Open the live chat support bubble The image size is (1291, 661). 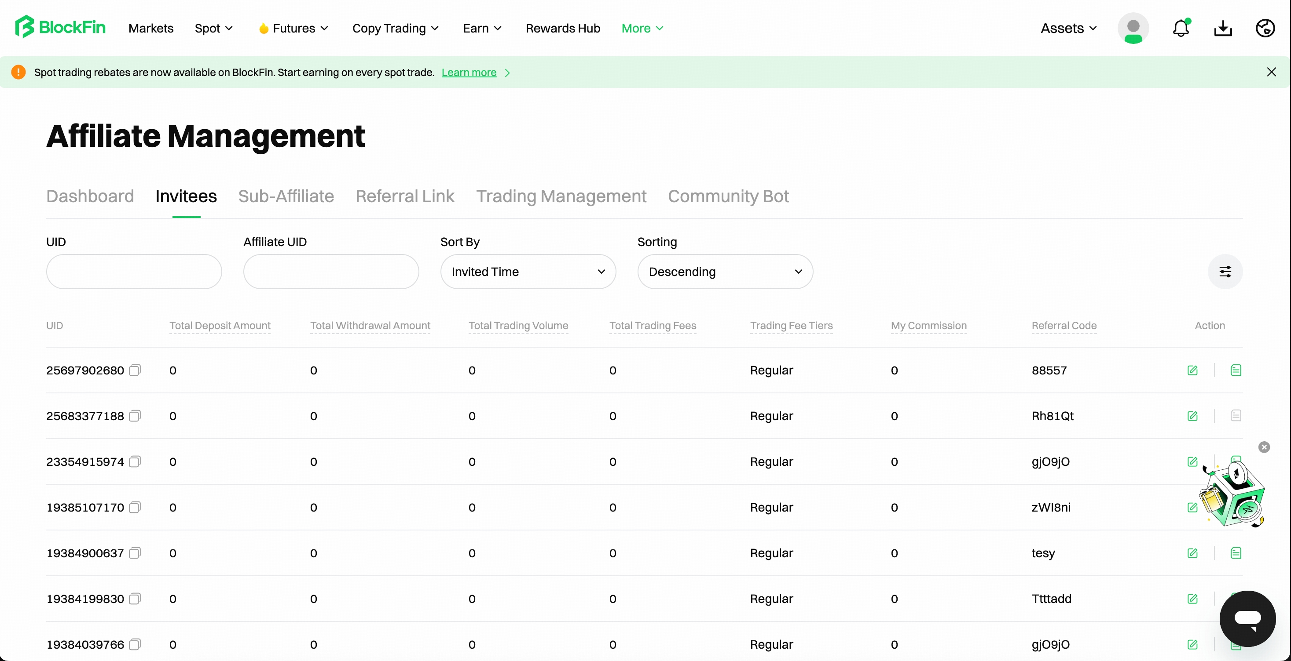[1247, 618]
